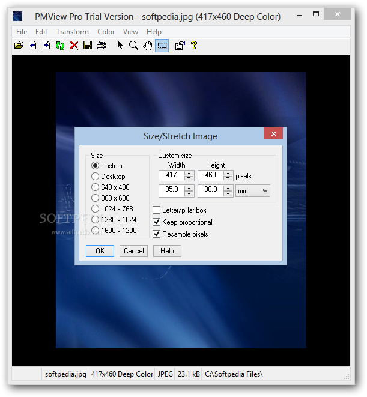The height and width of the screenshot is (397, 367).
Task: Open the Transform menu
Action: point(73,32)
